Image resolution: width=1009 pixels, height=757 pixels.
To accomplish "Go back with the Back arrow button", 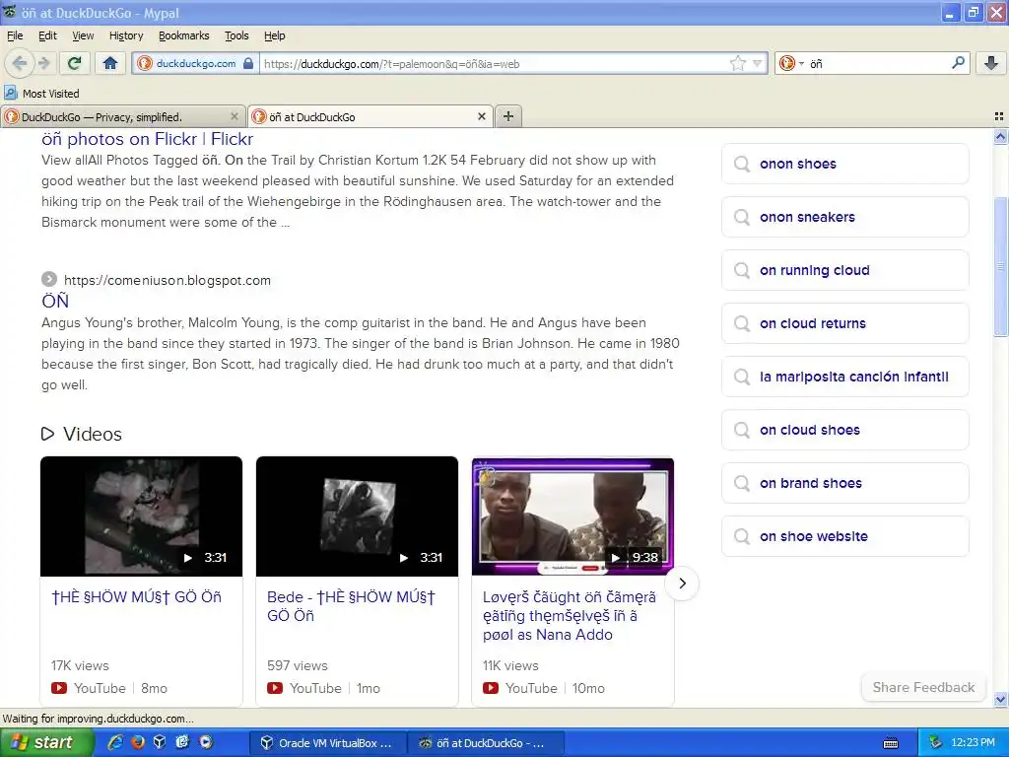I will 20,63.
